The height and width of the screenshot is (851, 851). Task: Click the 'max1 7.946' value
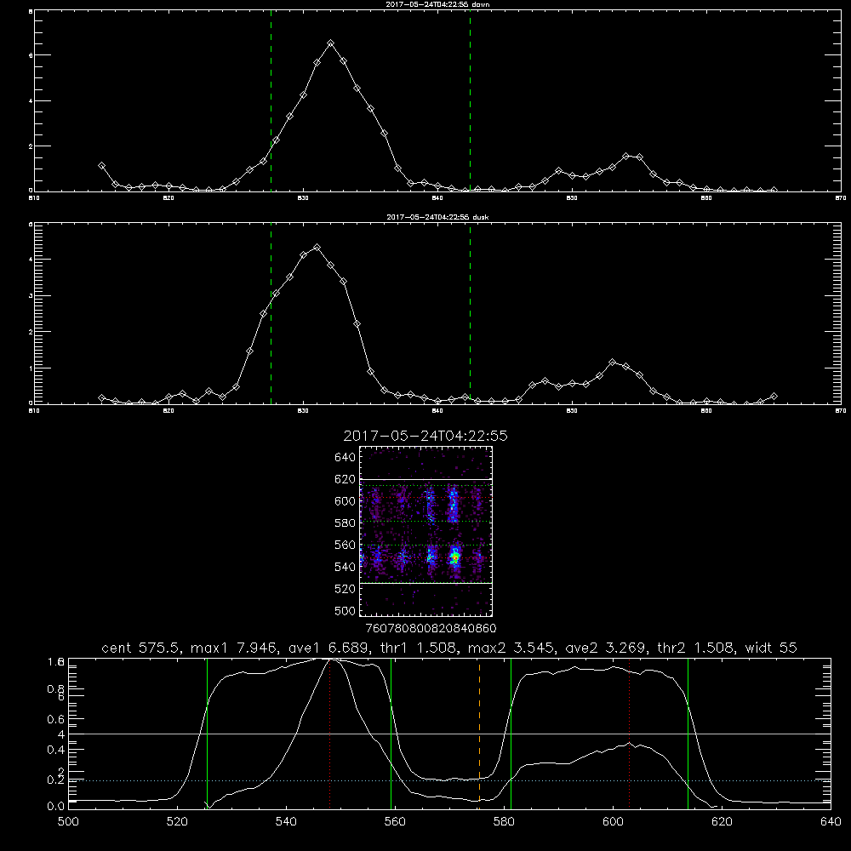point(235,648)
